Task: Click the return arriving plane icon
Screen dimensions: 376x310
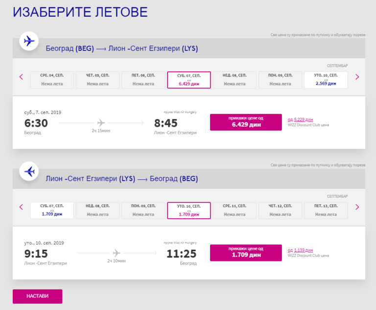Action: pyautogui.click(x=29, y=171)
